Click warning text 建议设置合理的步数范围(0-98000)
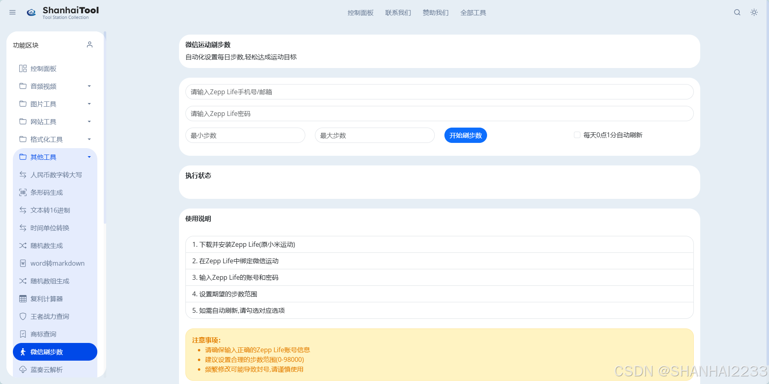The image size is (769, 384). [255, 359]
